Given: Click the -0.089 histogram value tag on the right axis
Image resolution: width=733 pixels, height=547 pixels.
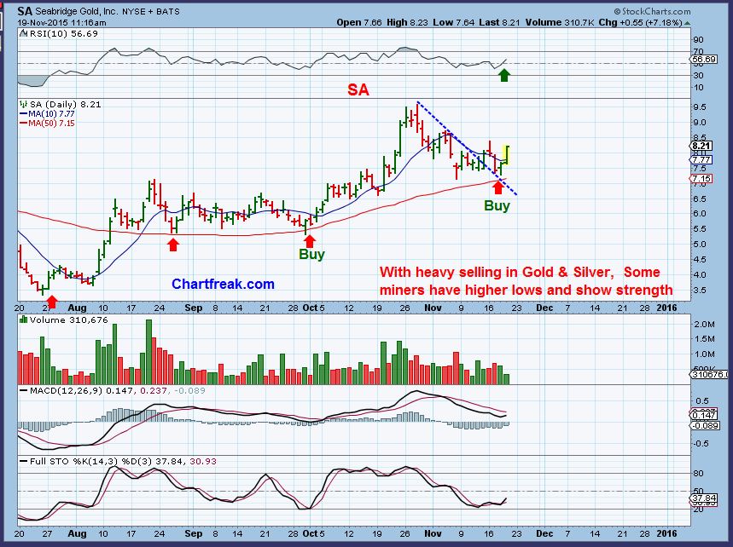Looking at the screenshot, I should point(704,426).
